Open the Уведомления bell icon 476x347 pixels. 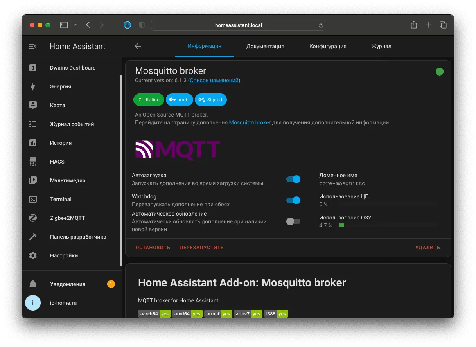tap(33, 284)
